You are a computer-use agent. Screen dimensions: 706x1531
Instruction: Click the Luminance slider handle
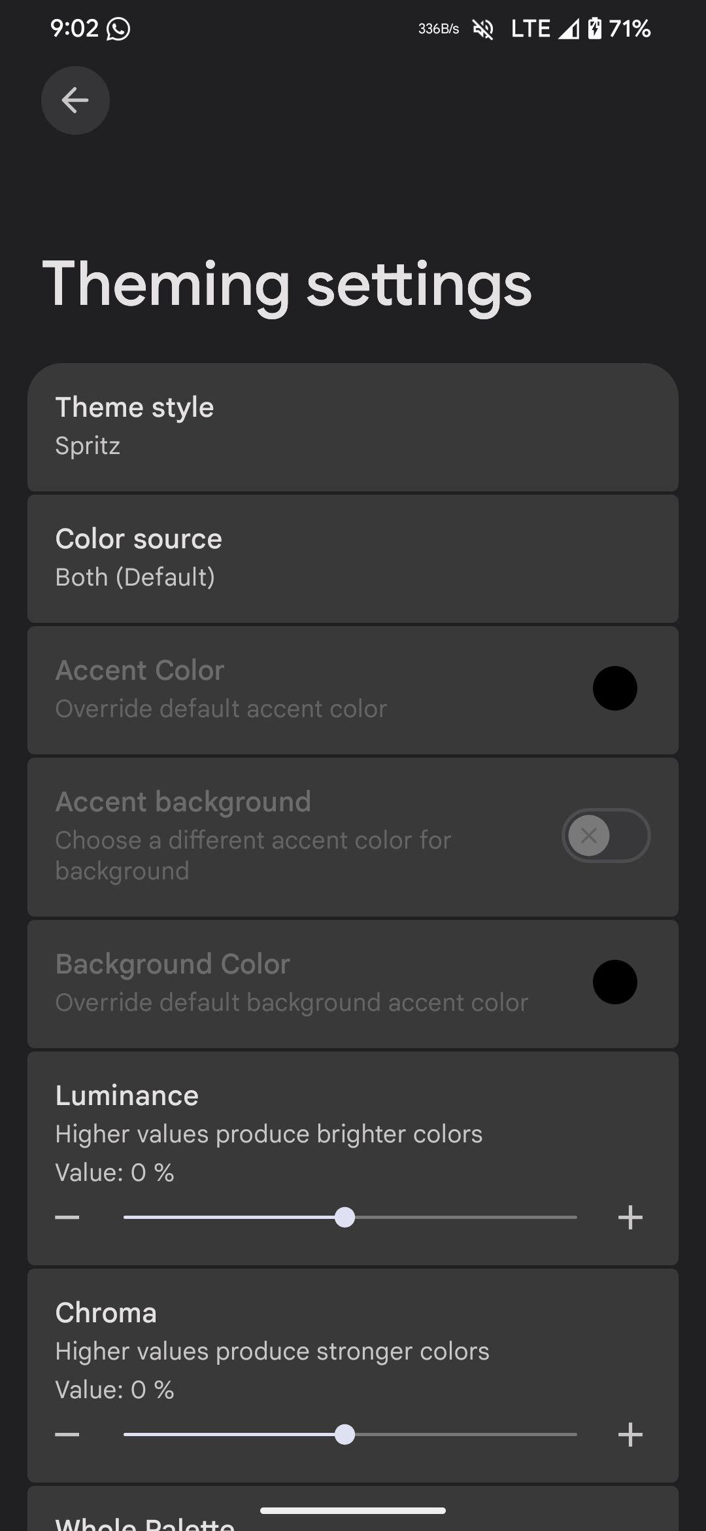point(345,1218)
